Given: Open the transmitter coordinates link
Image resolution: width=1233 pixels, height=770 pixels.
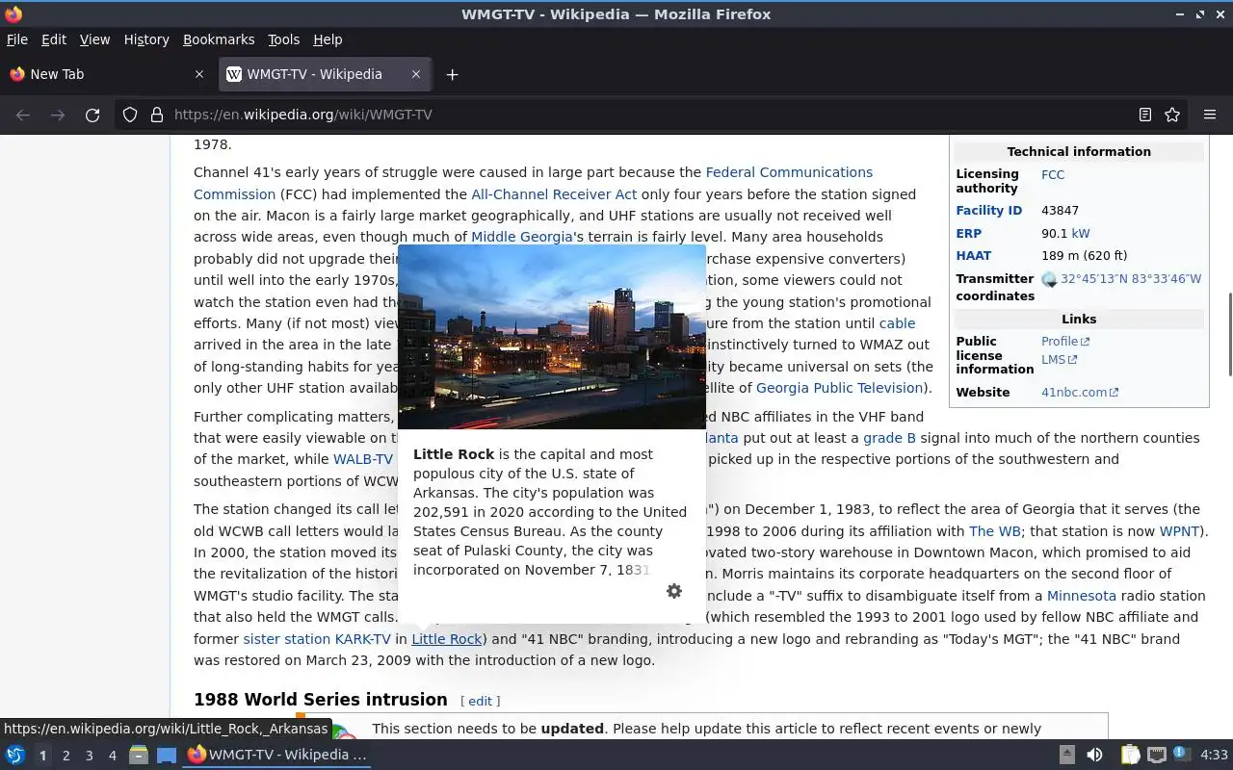Looking at the screenshot, I should pos(1131,279).
